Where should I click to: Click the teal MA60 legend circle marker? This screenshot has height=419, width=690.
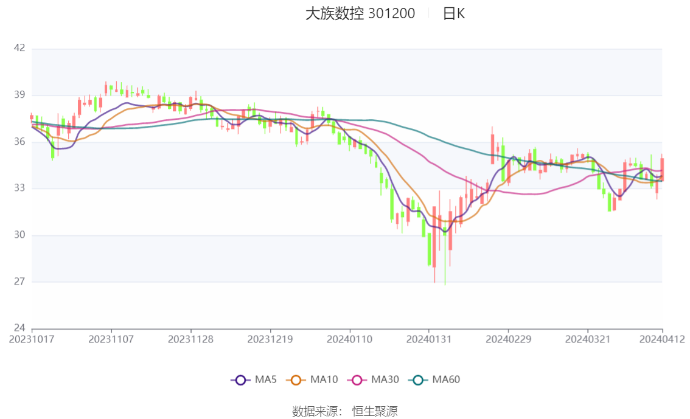418,380
